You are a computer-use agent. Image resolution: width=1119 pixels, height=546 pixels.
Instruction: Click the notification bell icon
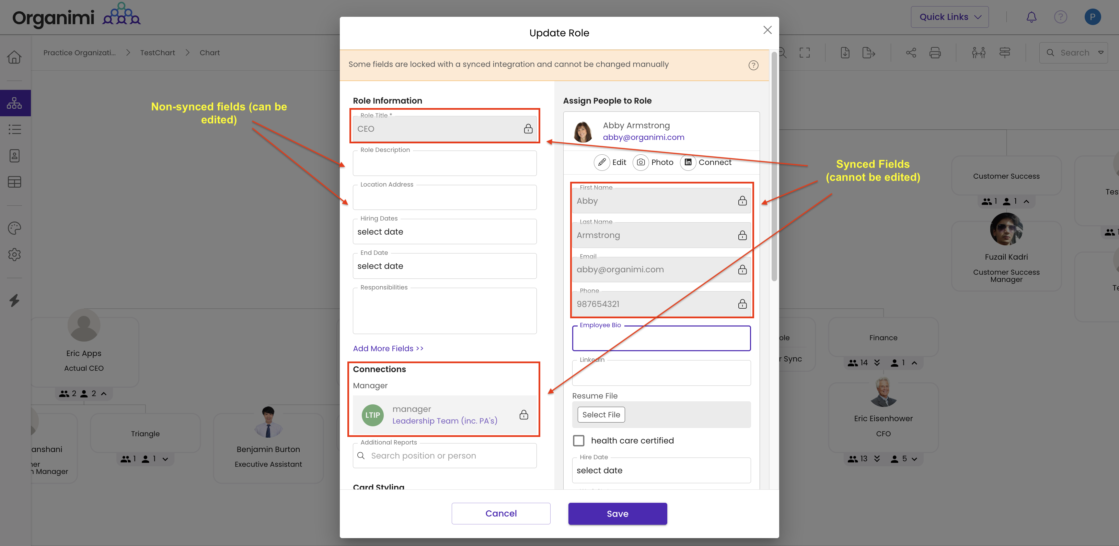1031,17
